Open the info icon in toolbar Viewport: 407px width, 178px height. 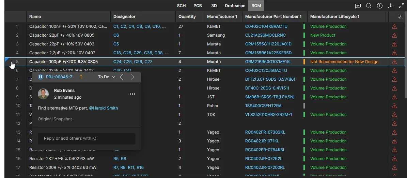click(380, 6)
